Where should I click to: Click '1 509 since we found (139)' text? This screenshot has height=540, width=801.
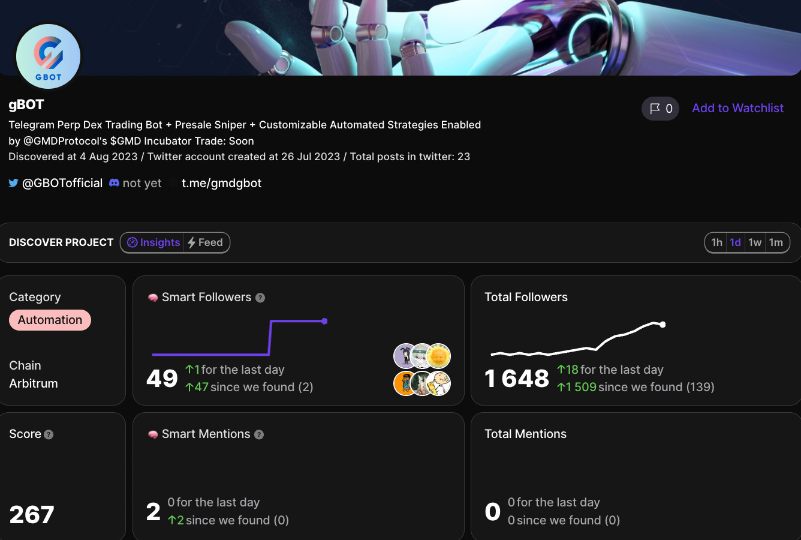click(x=636, y=387)
